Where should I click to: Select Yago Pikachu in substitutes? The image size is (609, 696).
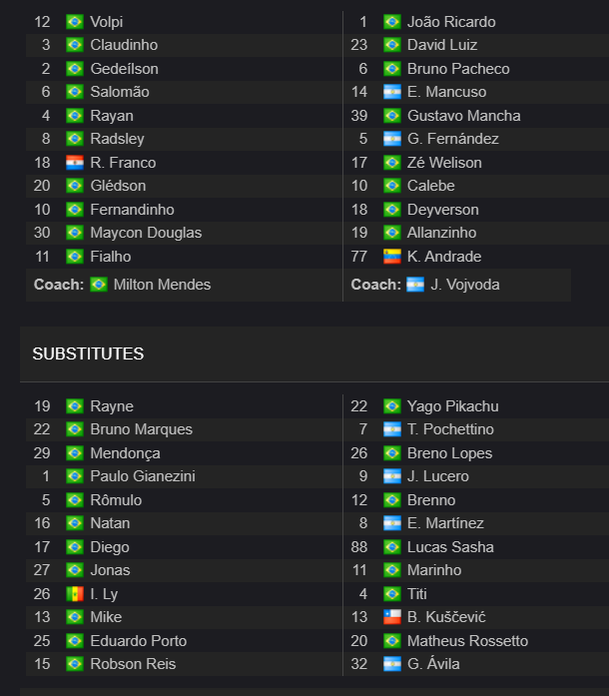coord(452,406)
